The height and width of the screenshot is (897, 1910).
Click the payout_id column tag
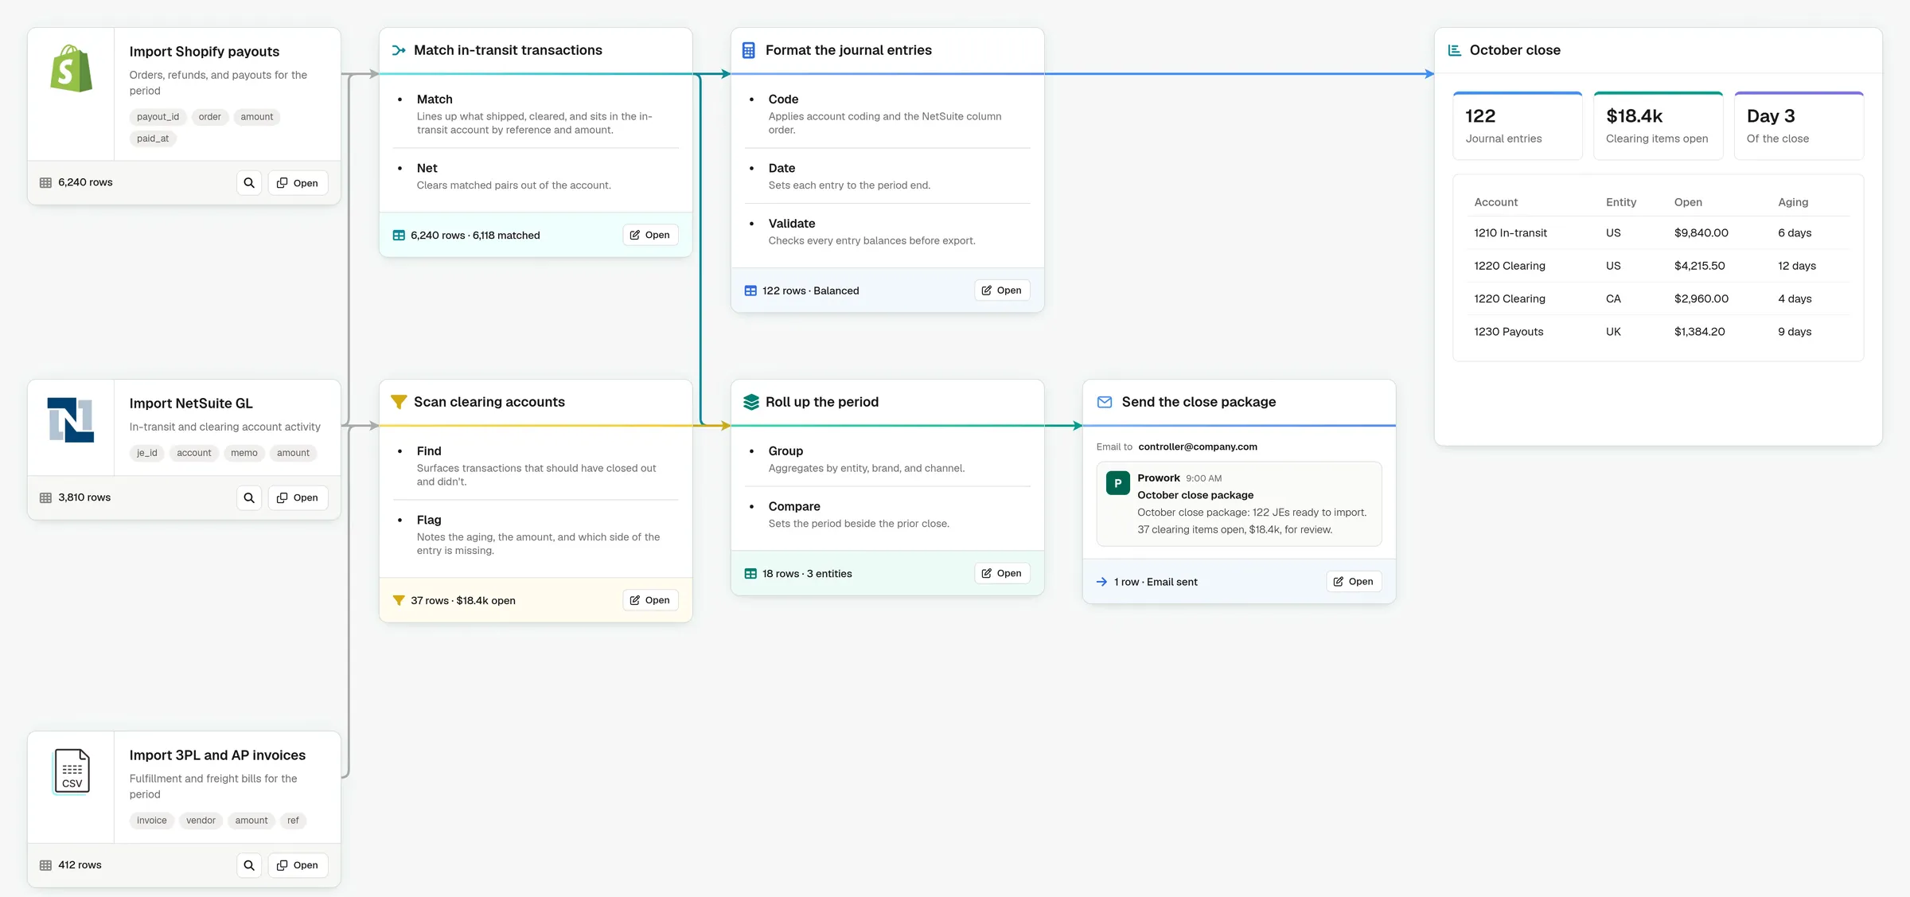click(158, 117)
